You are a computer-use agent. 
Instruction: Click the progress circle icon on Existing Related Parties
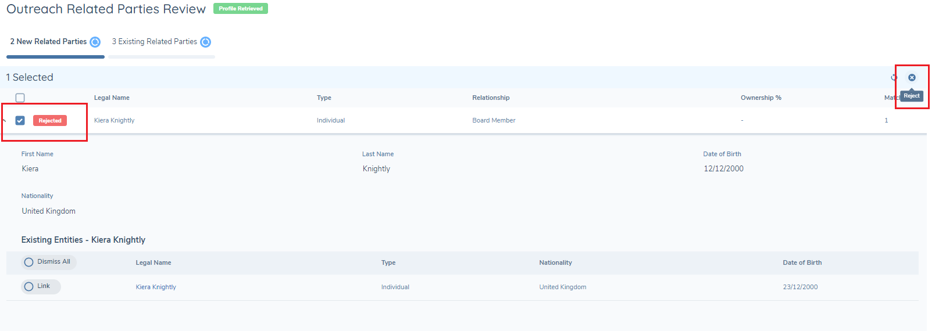205,42
